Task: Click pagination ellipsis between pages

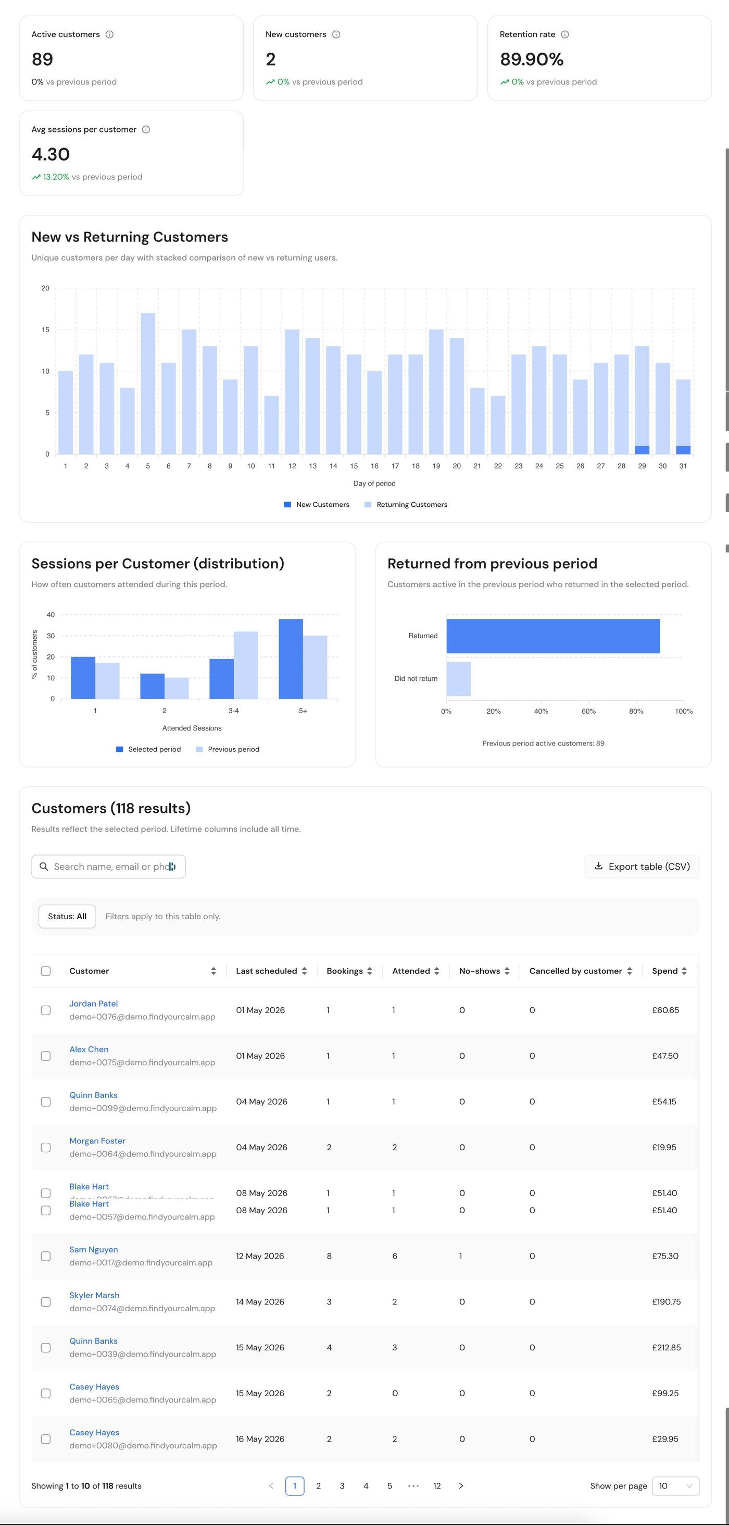Action: [x=413, y=1486]
